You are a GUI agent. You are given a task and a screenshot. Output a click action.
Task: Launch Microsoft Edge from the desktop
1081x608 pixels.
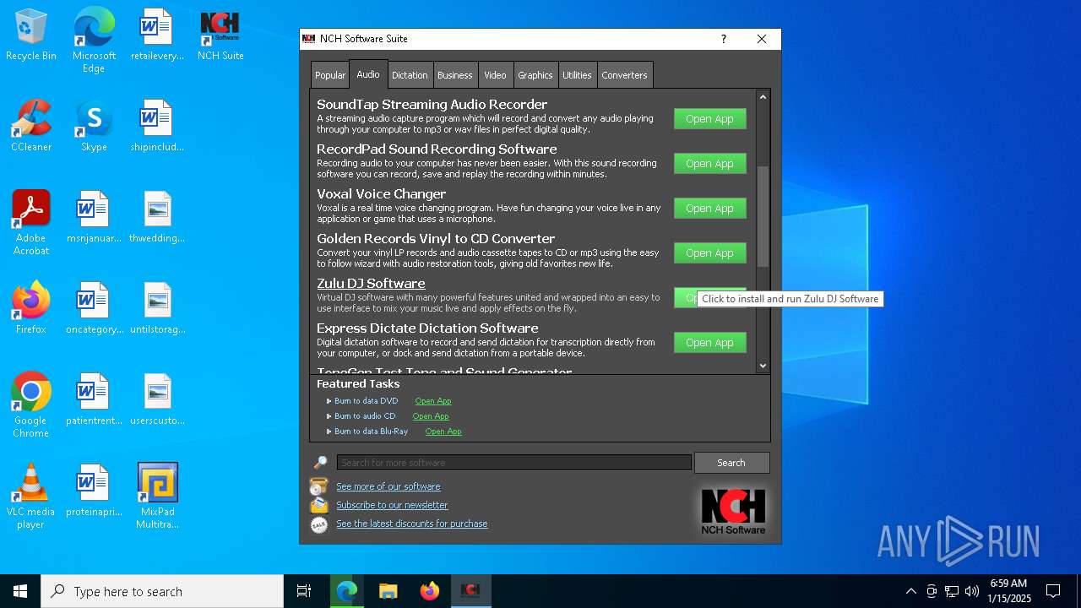[x=94, y=40]
